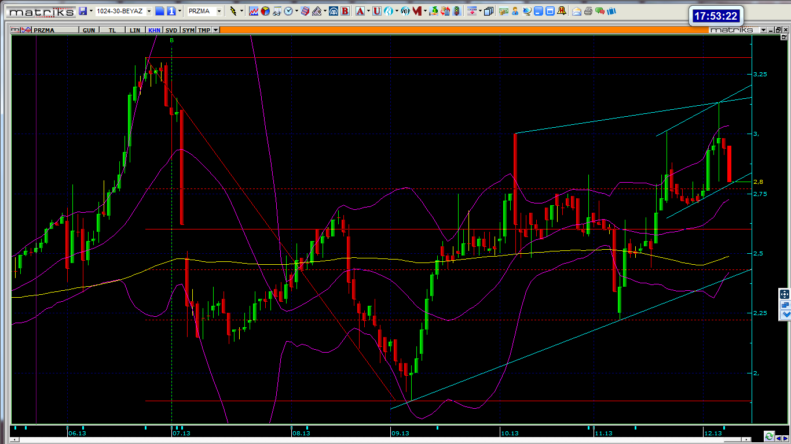Select the TL currency tab

point(112,30)
